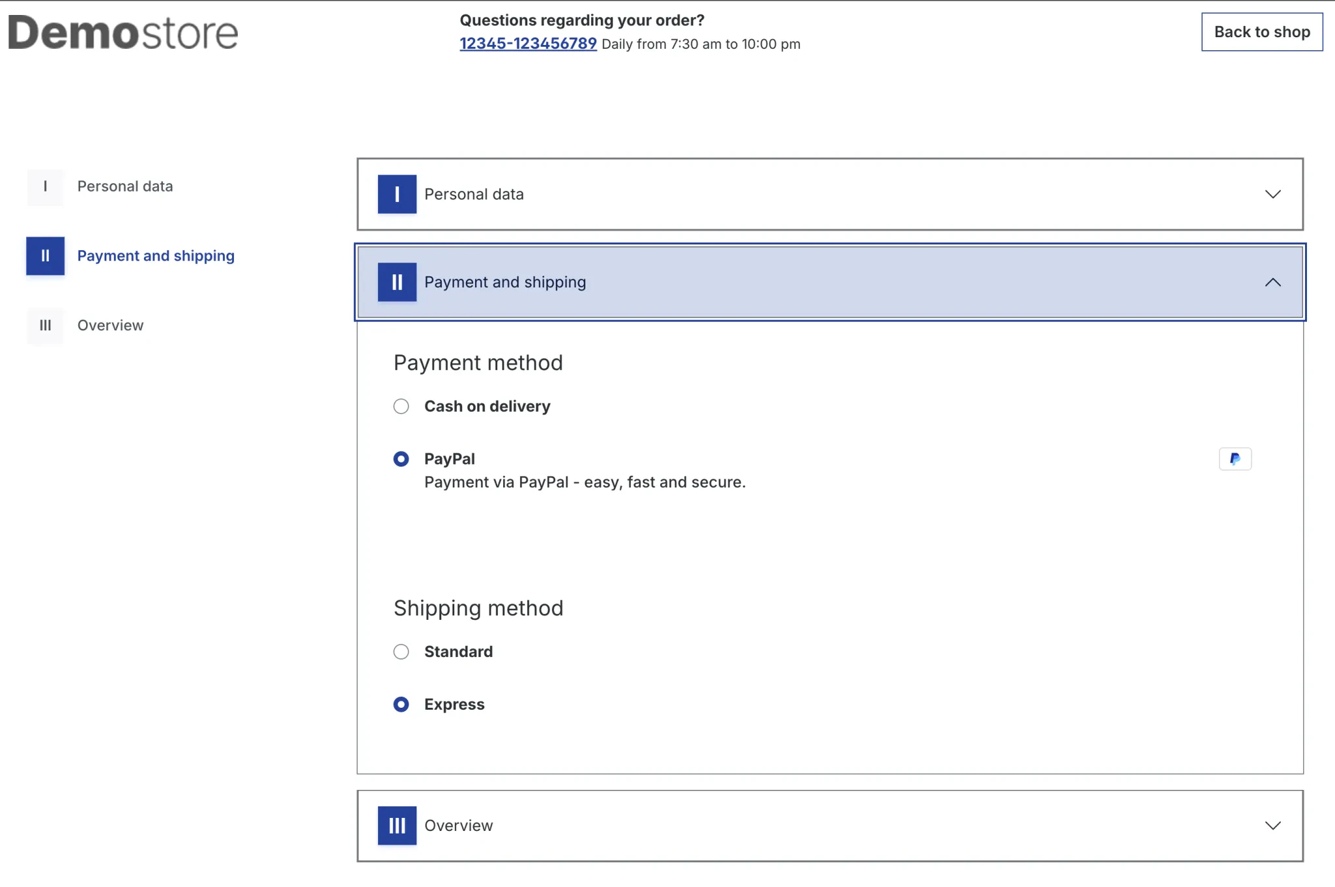Choose Standard shipping radio button
Screen dimensions: 1335x887
[401, 652]
